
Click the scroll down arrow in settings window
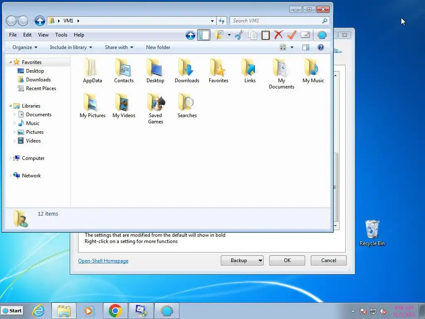(x=336, y=226)
